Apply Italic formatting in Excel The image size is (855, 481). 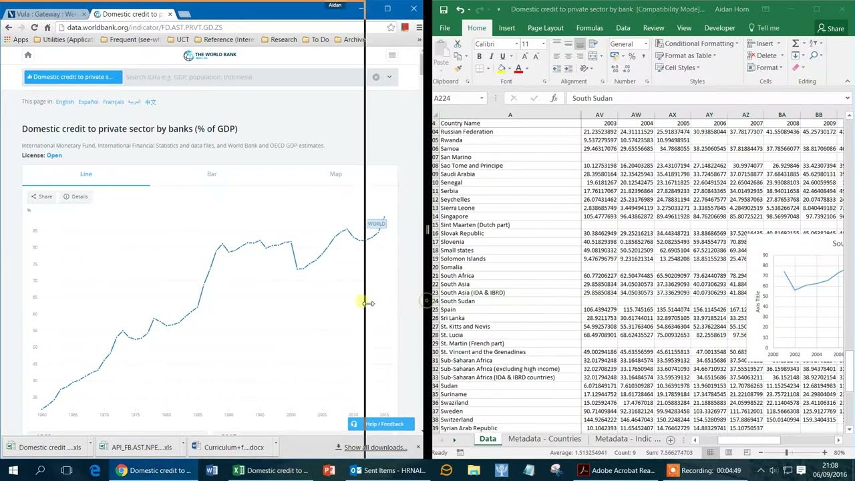point(490,56)
